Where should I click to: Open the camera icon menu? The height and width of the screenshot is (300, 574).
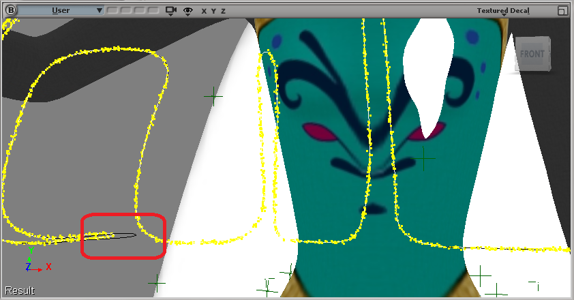(171, 11)
